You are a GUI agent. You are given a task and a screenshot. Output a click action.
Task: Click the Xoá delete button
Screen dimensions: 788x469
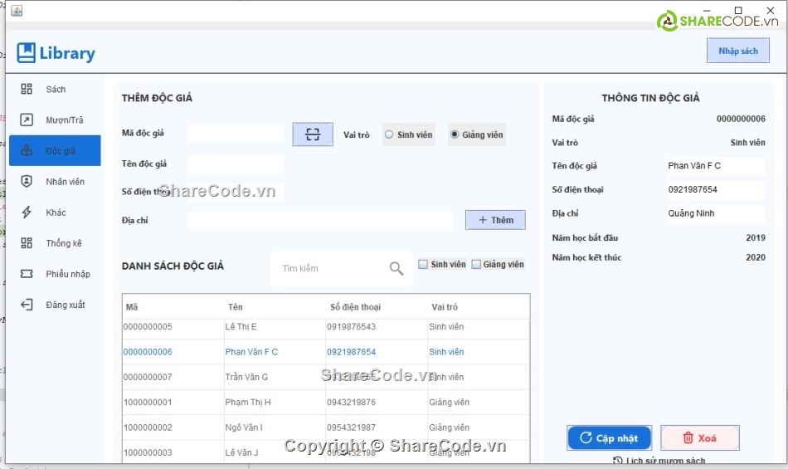pyautogui.click(x=699, y=437)
